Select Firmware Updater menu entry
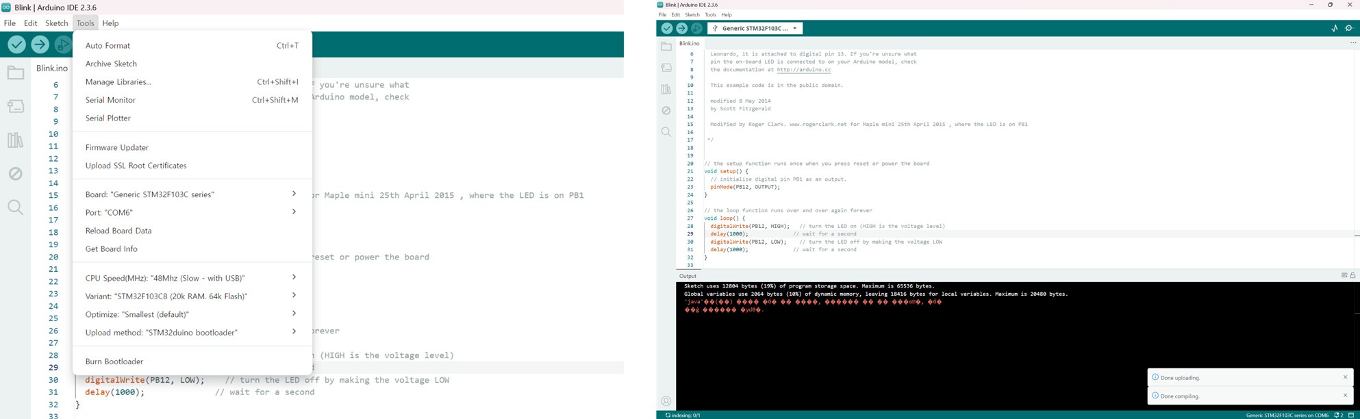The height and width of the screenshot is (419, 1360). [192, 147]
